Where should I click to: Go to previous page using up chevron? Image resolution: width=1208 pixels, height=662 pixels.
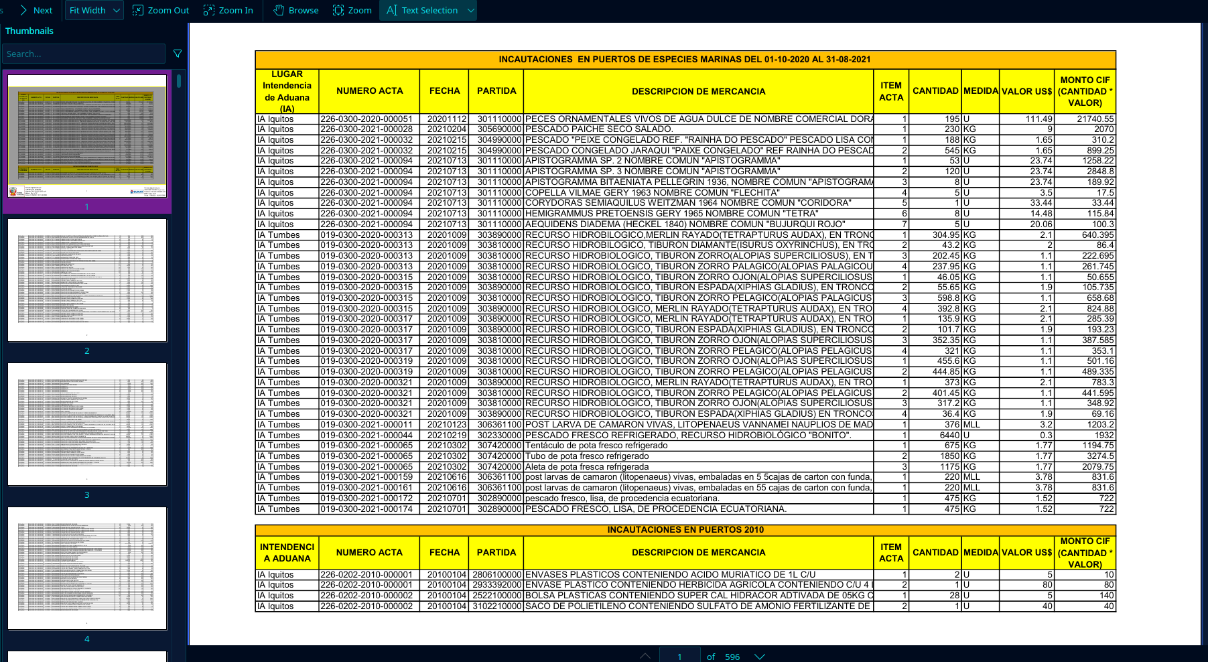pyautogui.click(x=645, y=656)
